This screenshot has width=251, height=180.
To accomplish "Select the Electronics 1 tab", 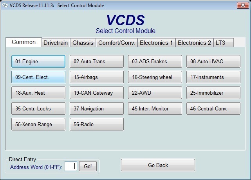I will click(x=156, y=43).
